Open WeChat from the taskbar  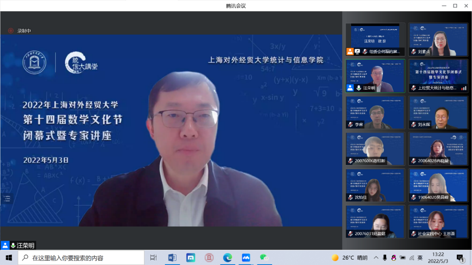pyautogui.click(x=264, y=258)
